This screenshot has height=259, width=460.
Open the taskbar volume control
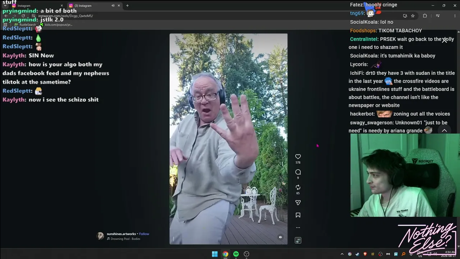435,254
